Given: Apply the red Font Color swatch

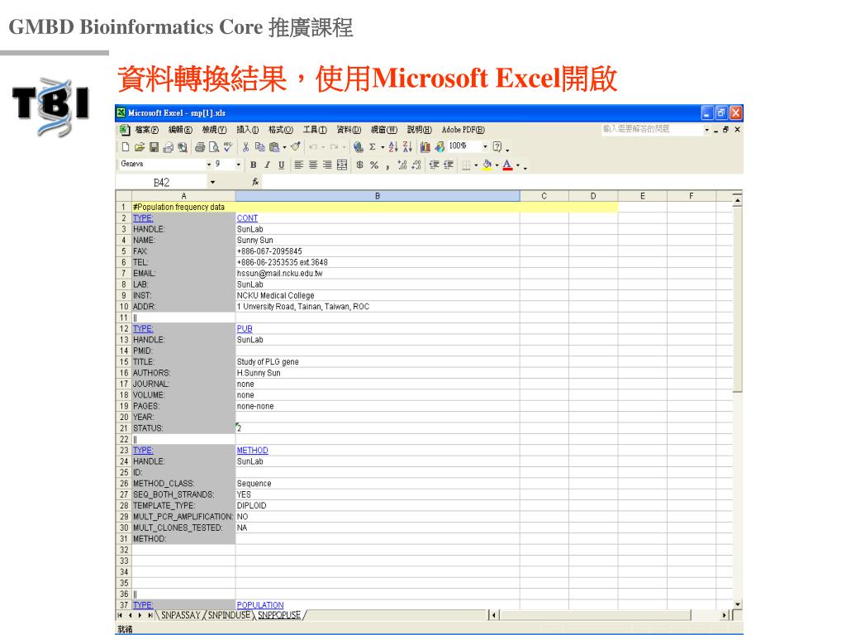Looking at the screenshot, I should click(508, 165).
